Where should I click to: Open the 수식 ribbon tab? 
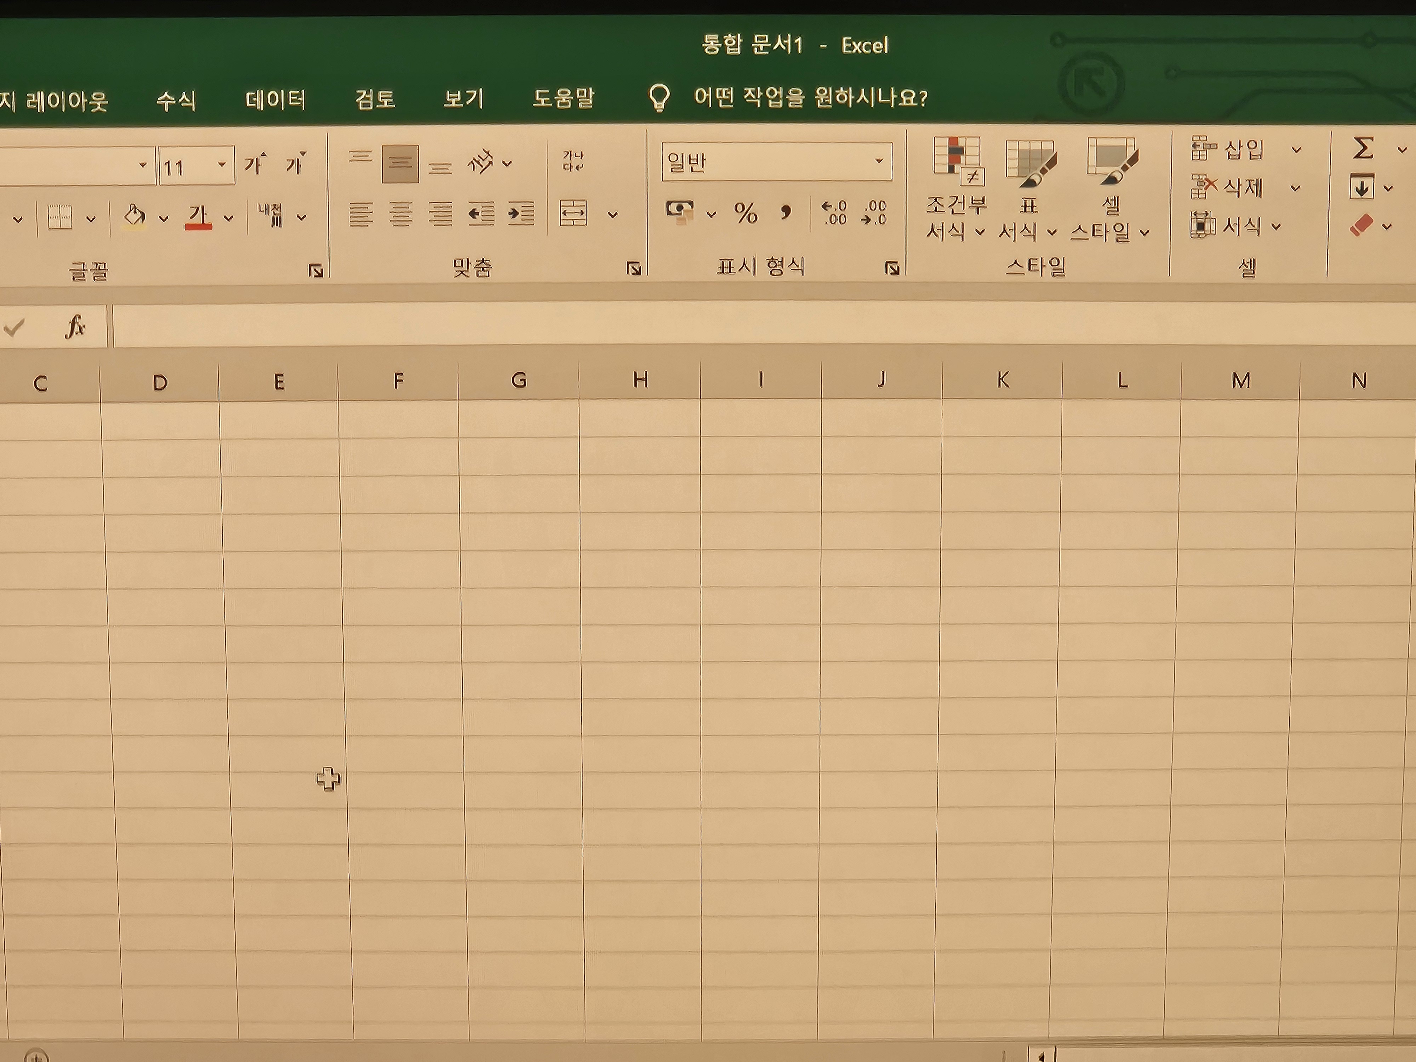coord(176,101)
